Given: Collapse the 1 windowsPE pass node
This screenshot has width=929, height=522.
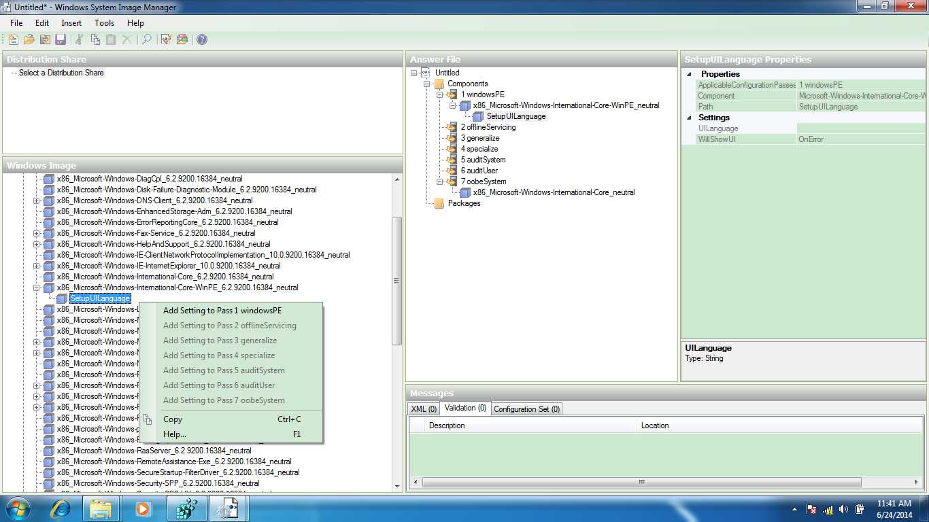Looking at the screenshot, I should (440, 94).
